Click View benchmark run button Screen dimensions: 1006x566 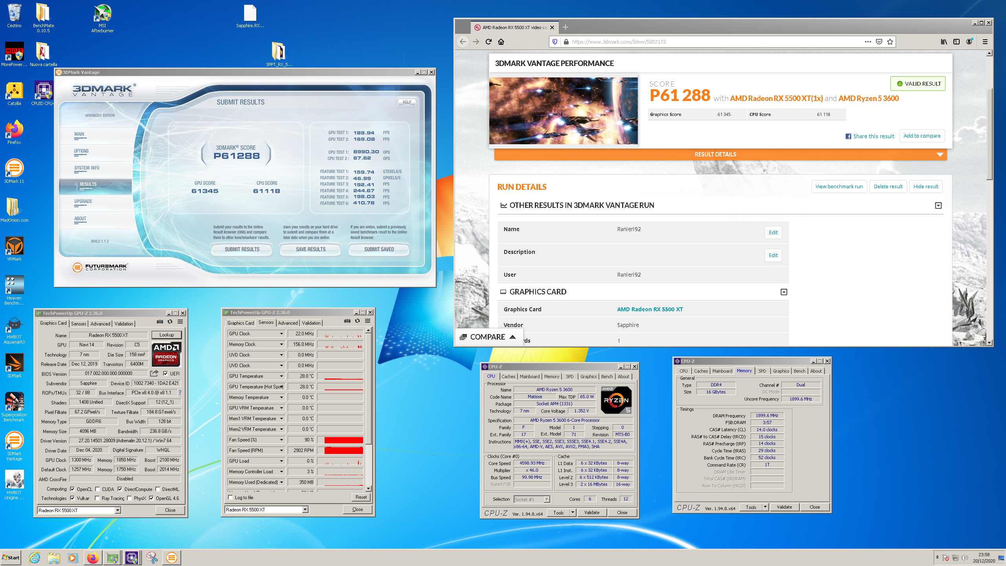[839, 186]
